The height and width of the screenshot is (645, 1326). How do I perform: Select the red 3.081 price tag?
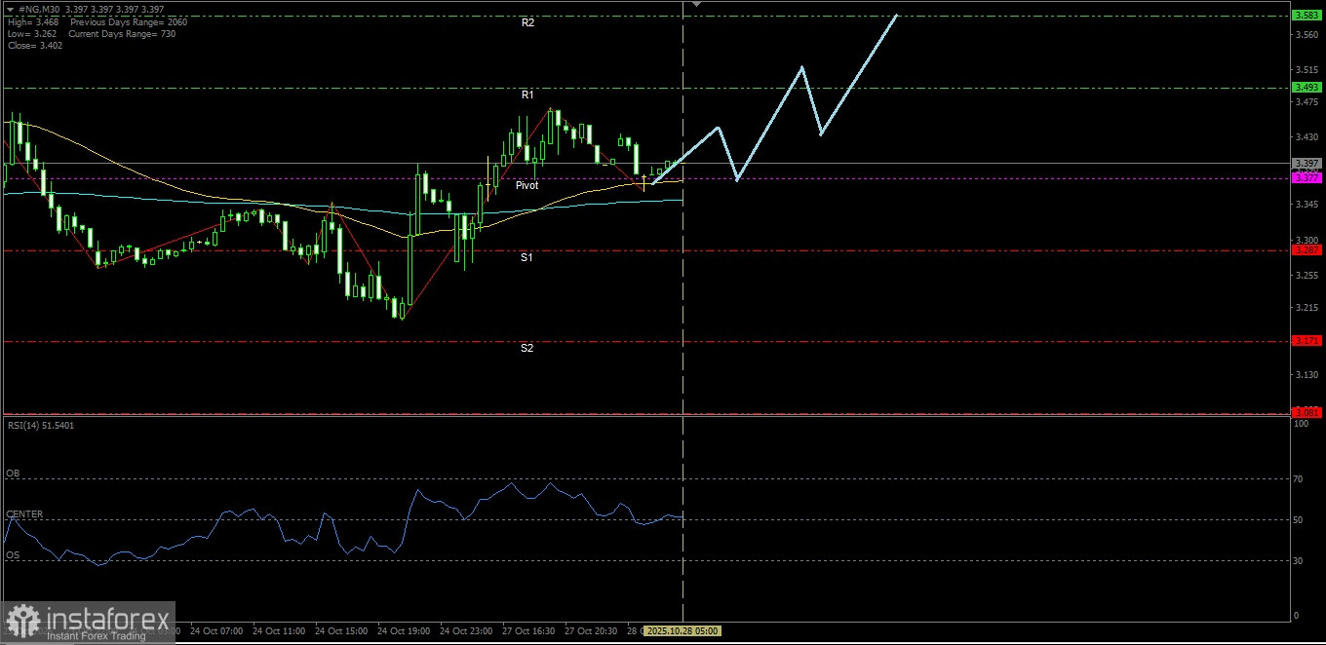1306,413
